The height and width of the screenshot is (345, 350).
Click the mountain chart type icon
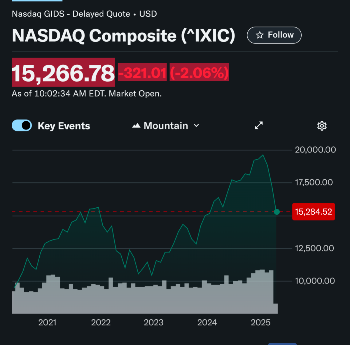tap(136, 126)
